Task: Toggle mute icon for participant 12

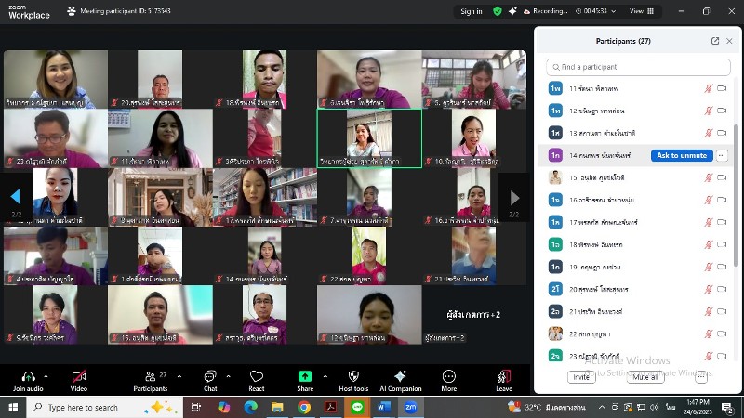Action: (x=708, y=111)
